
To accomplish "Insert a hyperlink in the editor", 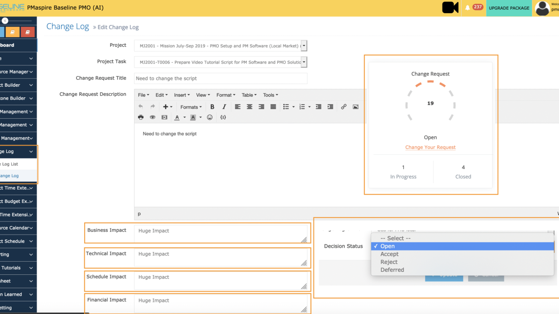I will [344, 106].
